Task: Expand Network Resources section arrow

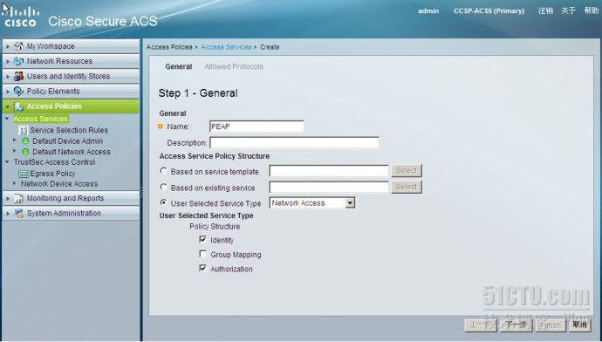Action: click(x=8, y=61)
